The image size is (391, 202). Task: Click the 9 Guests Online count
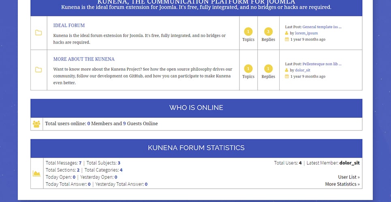[x=124, y=124]
